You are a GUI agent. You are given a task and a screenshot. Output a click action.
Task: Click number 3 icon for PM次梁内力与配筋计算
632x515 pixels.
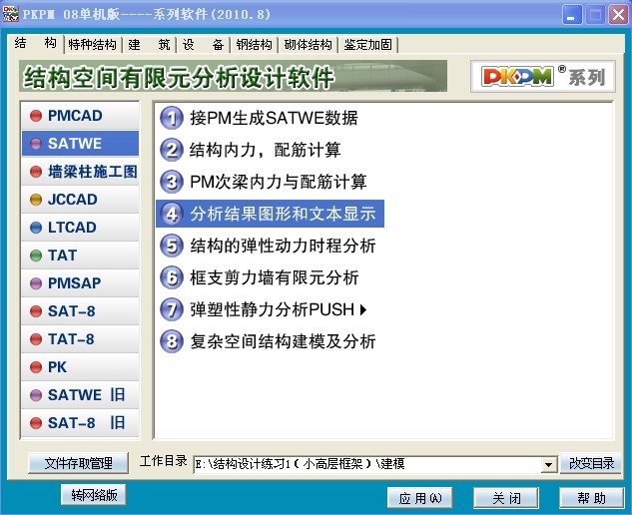coord(172,182)
